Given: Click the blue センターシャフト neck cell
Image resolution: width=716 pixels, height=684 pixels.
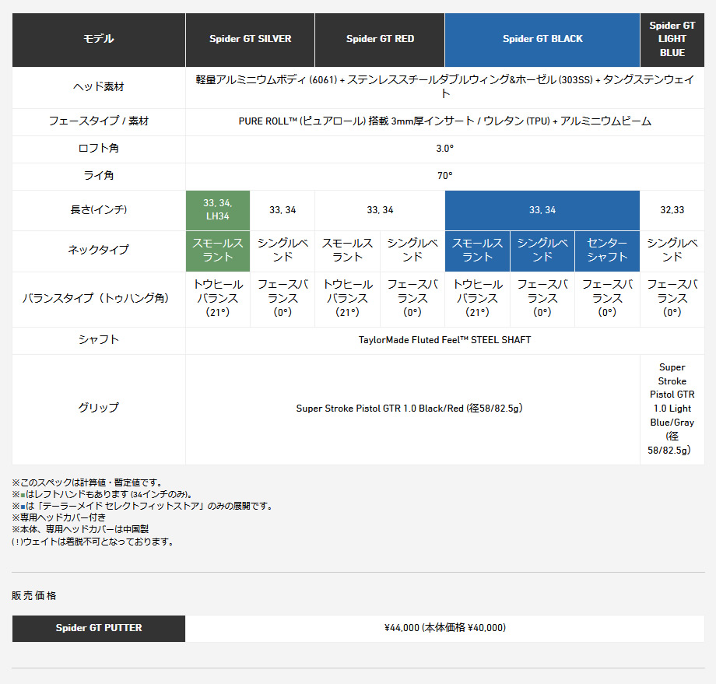Looking at the screenshot, I should coord(607,251).
